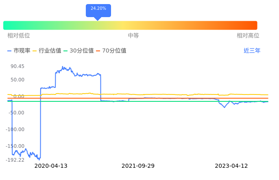Click the 2020-04-13 date on x-axis
This screenshot has height=180, width=279.
[51, 166]
